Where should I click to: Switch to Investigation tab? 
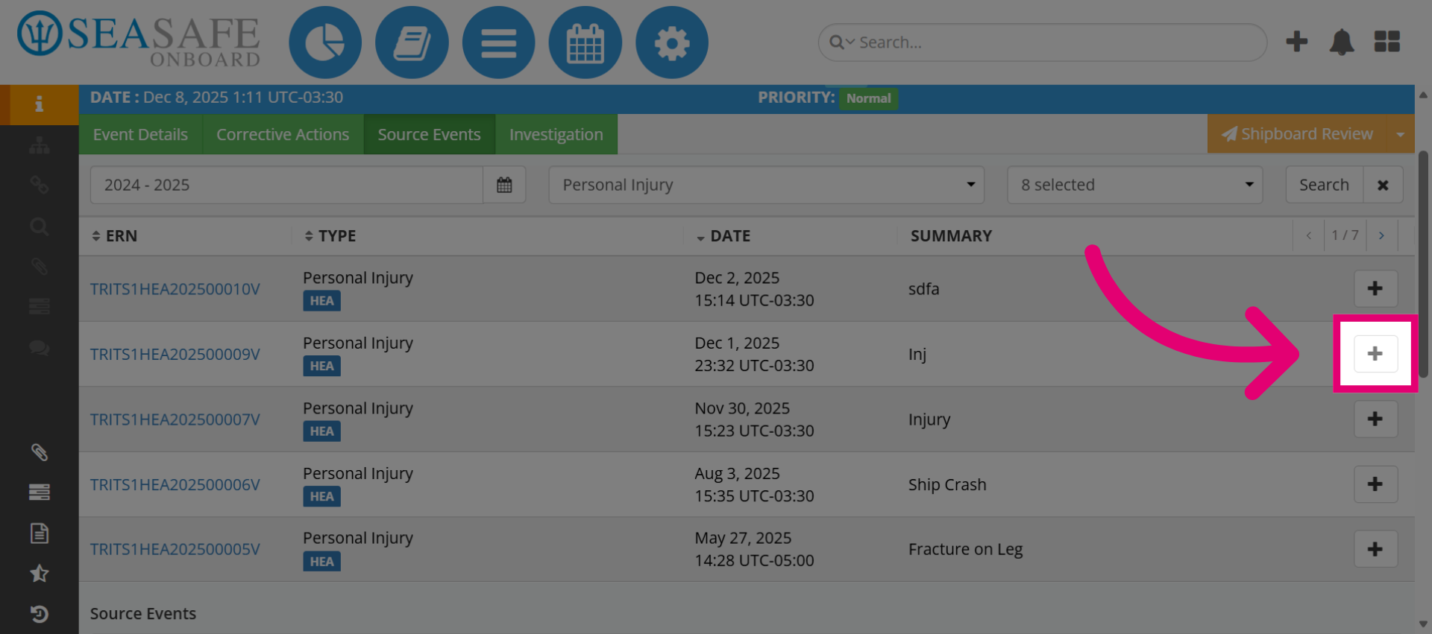[556, 134]
